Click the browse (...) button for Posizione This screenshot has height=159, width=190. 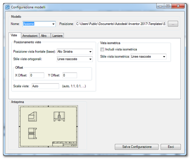click(x=173, y=24)
